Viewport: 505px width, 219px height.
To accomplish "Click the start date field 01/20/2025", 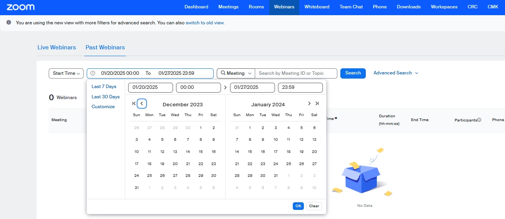I will [151, 87].
